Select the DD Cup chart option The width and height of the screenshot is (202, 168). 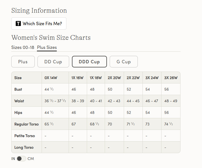(53, 62)
